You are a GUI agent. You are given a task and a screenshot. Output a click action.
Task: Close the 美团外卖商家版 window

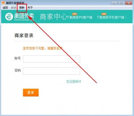tap(129, 3)
